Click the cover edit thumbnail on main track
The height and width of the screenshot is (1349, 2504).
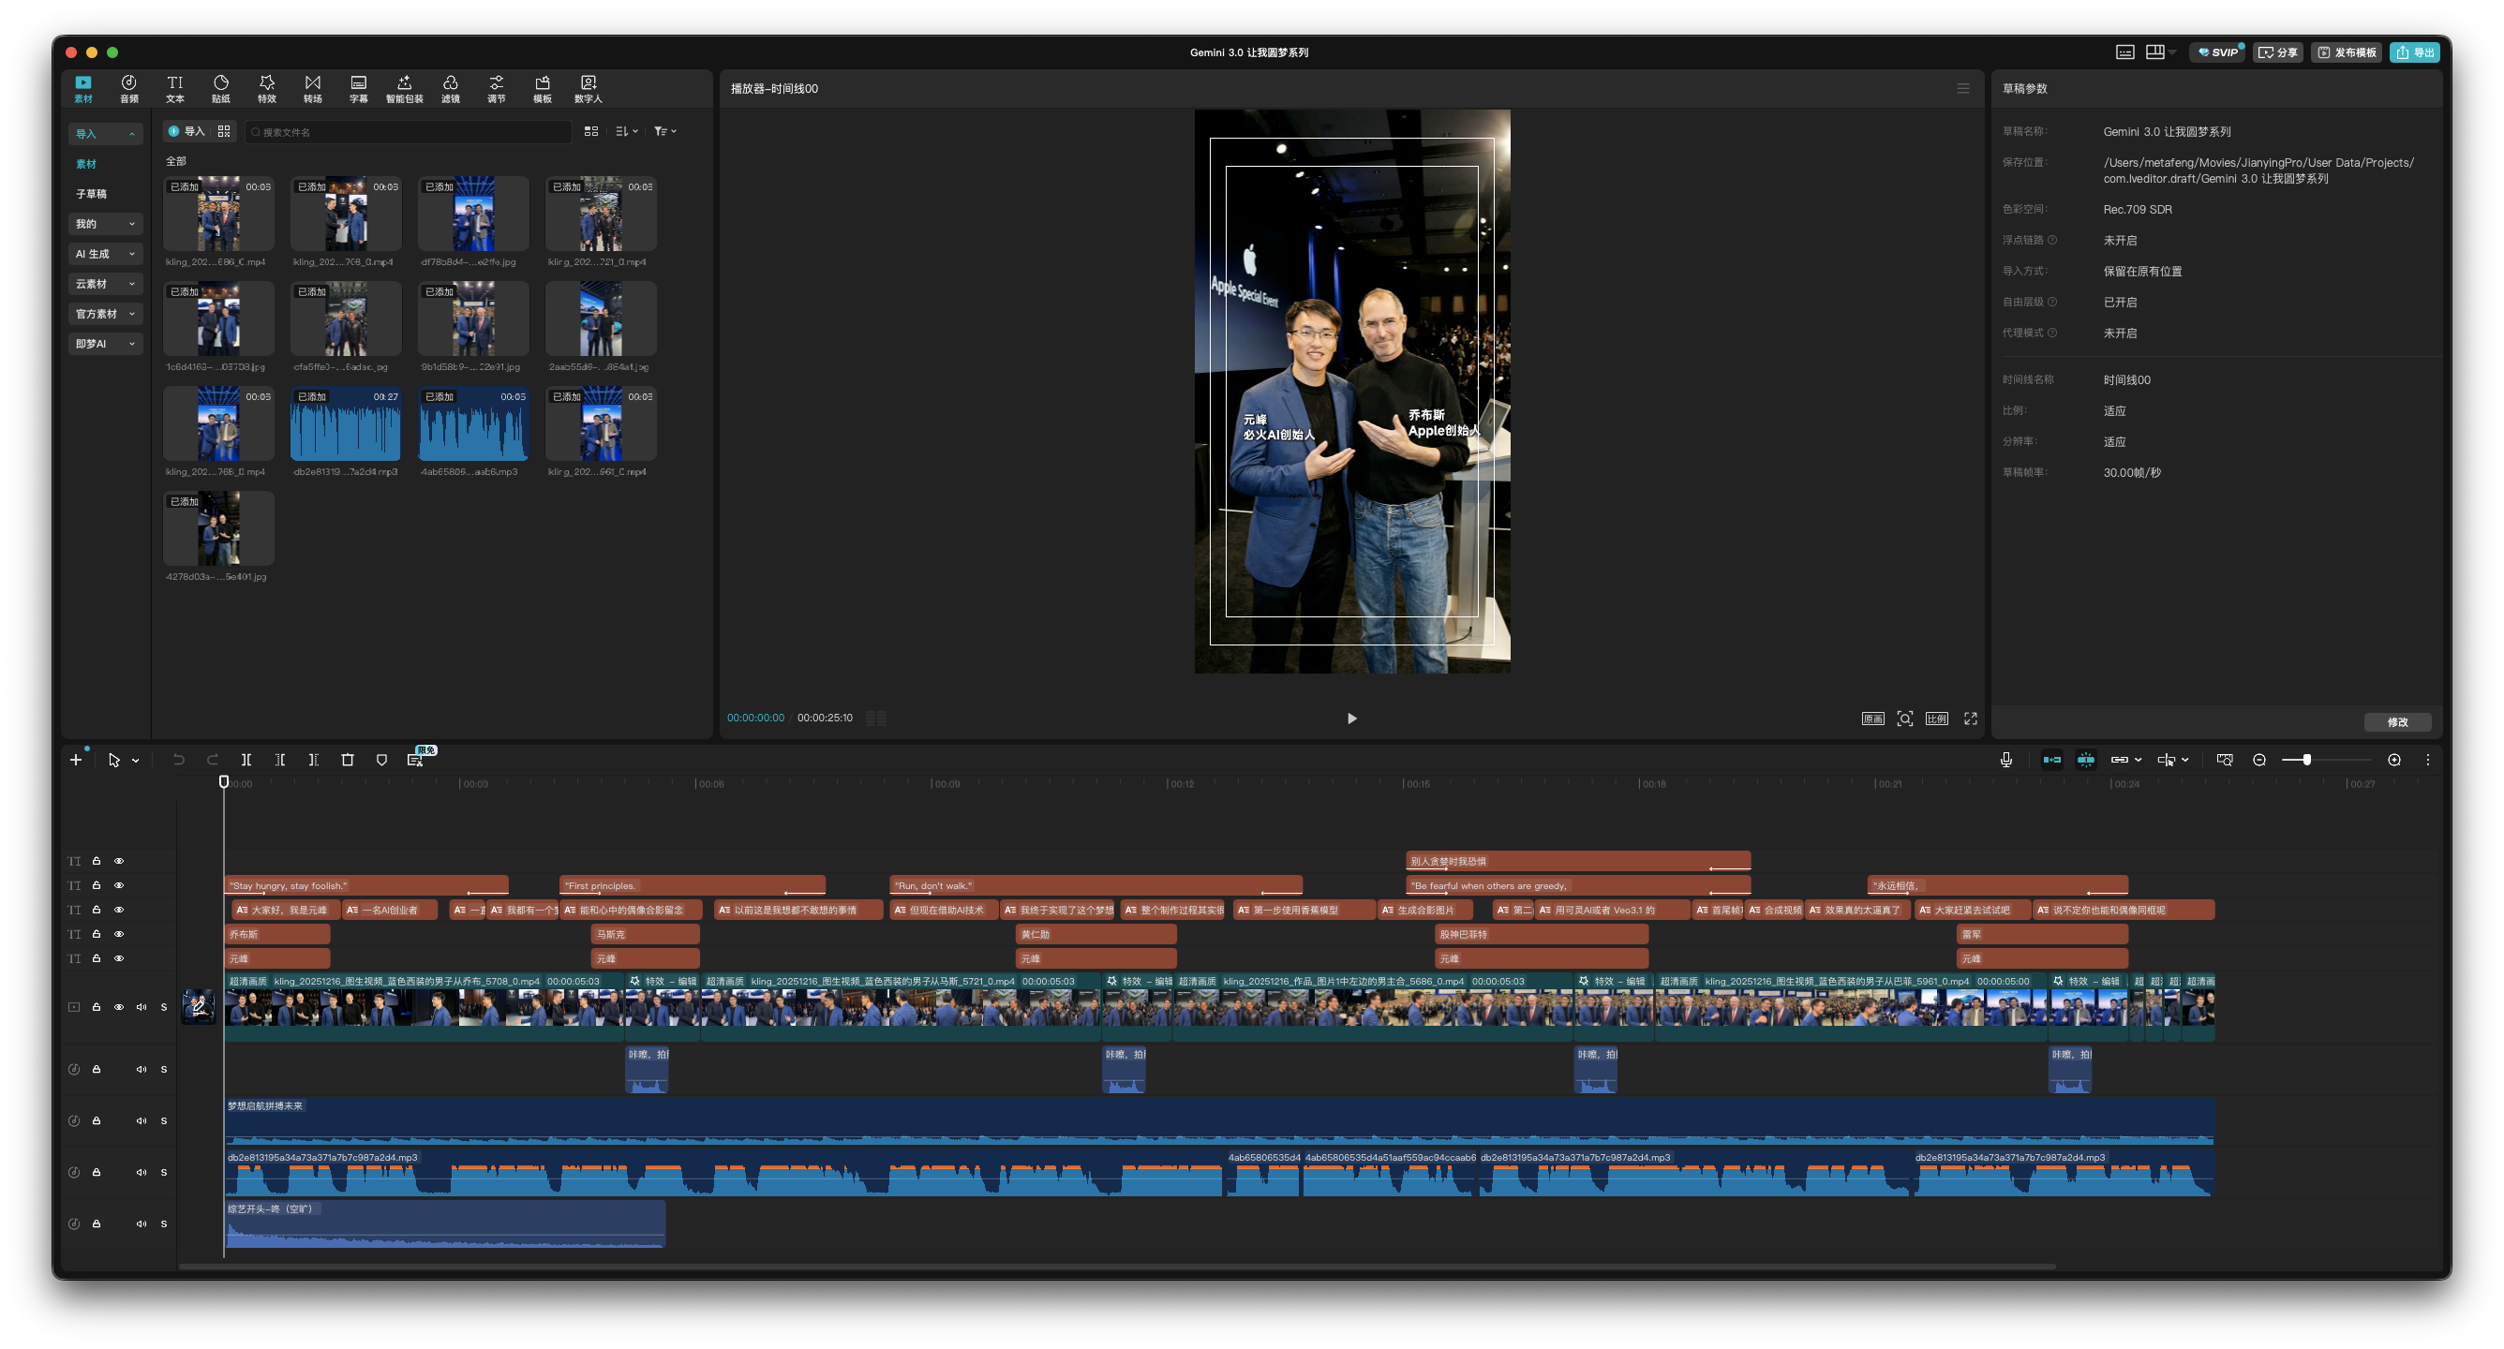click(x=199, y=1007)
